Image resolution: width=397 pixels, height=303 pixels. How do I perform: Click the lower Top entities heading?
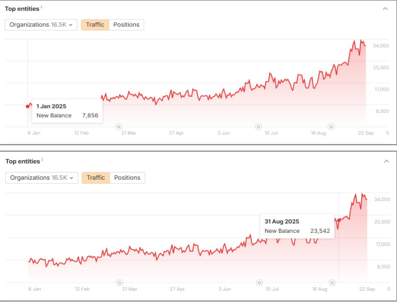click(x=21, y=161)
